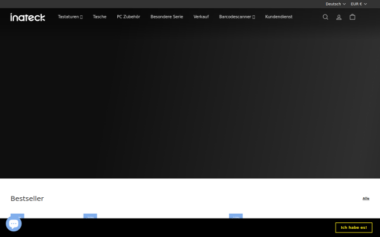Expand the Tastaturen menu
Viewport: 380px width, 237px height.
pos(70,17)
